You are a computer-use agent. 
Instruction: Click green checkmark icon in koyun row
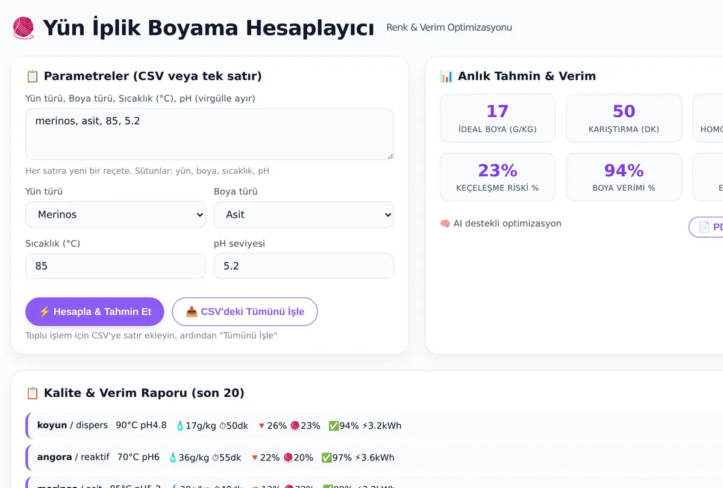tap(334, 426)
